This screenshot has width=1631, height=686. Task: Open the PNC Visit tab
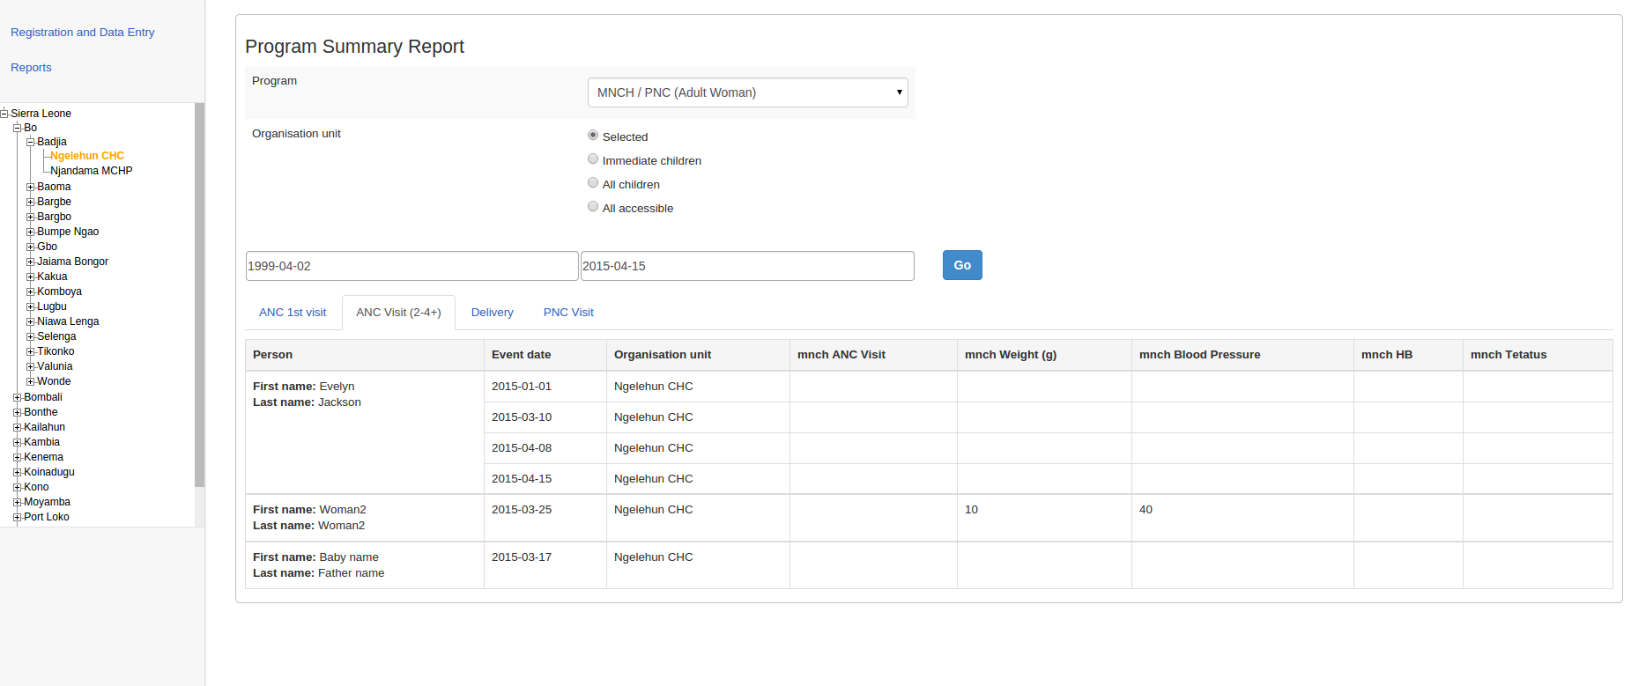(568, 313)
